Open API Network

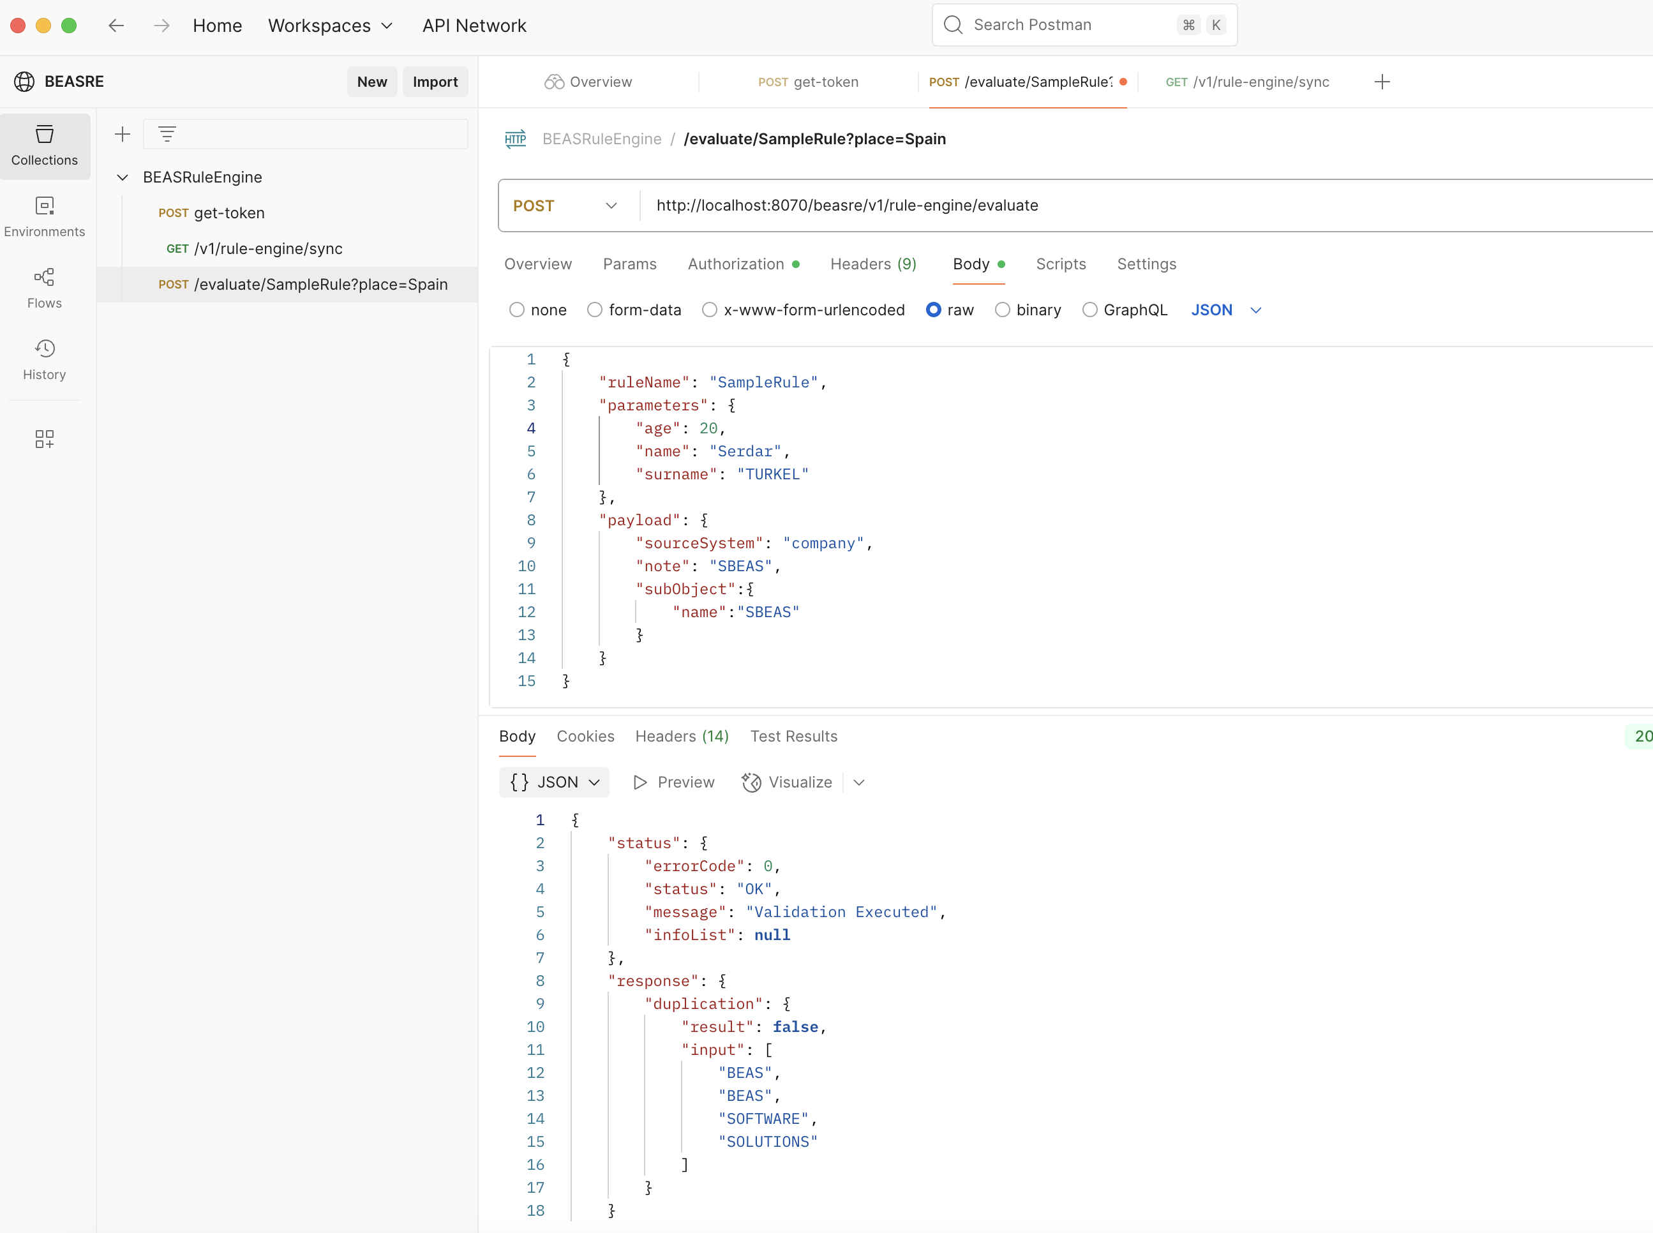[x=475, y=26]
